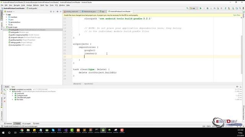Open the Android project view dropdown

pos(9,11)
